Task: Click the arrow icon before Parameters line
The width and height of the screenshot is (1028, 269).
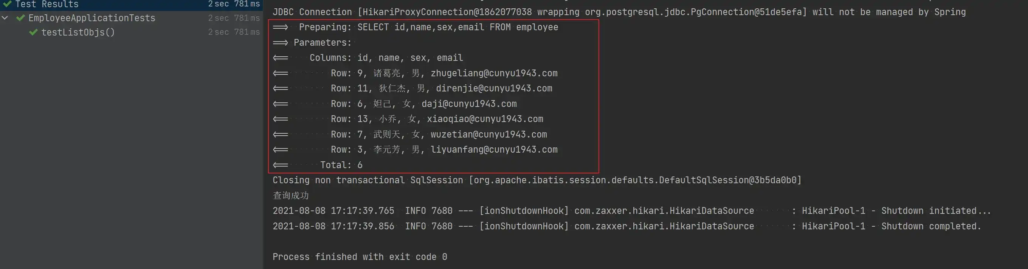Action: (x=280, y=43)
